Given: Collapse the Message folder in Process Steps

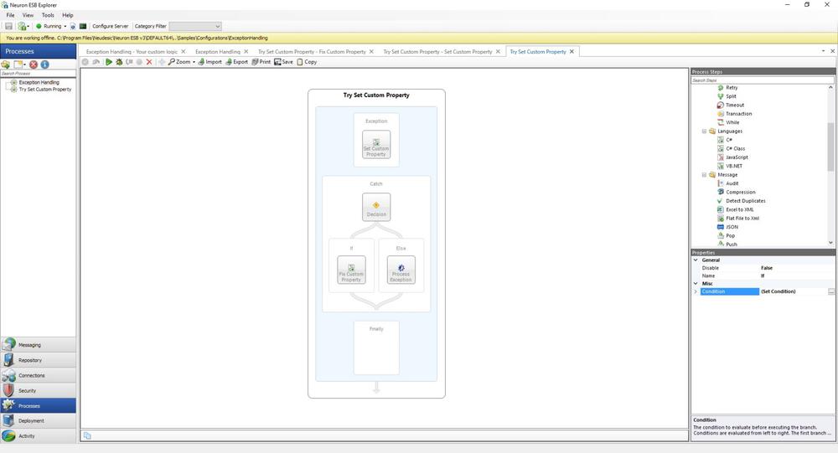Looking at the screenshot, I should 704,175.
